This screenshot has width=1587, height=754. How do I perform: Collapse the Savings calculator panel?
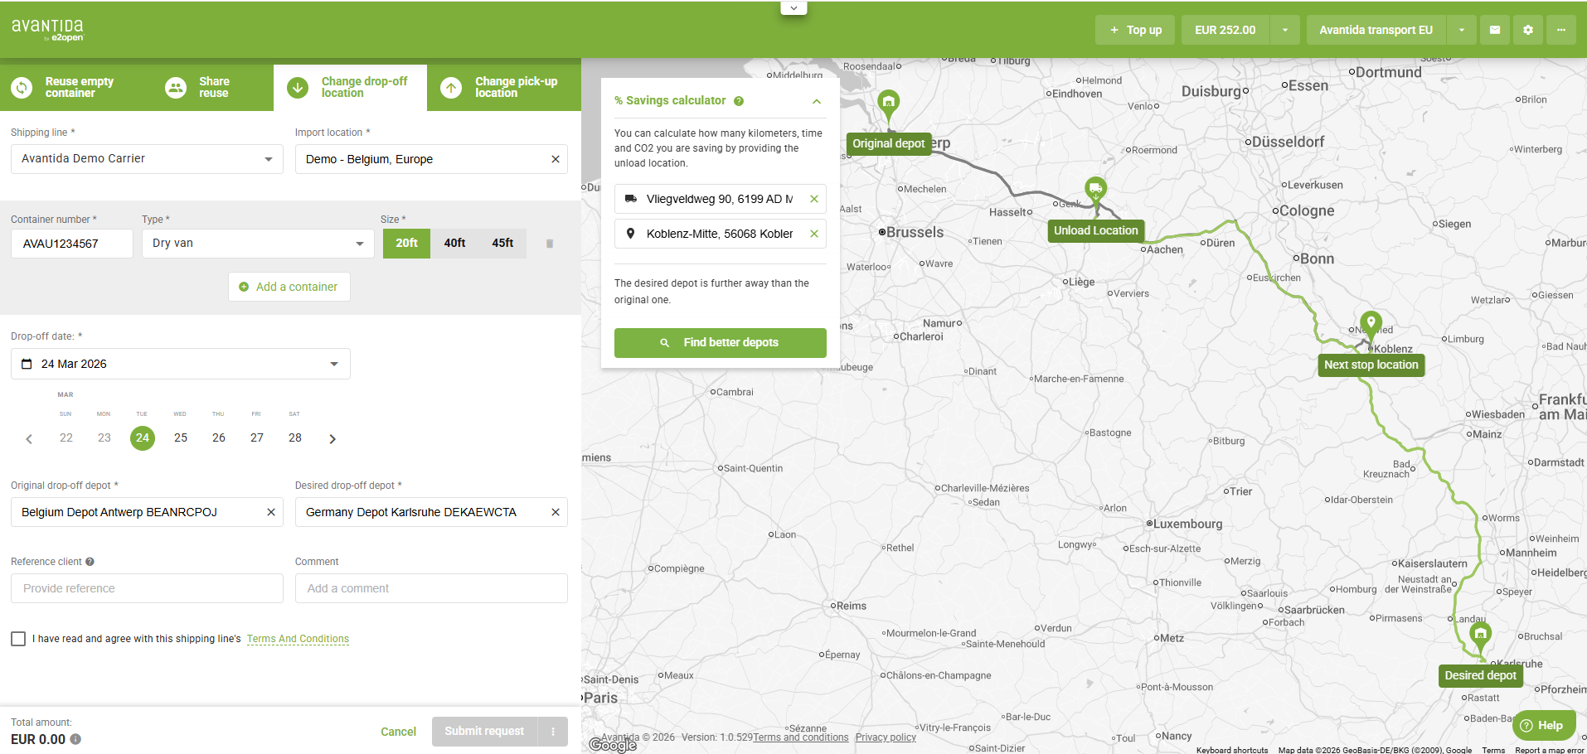(817, 101)
